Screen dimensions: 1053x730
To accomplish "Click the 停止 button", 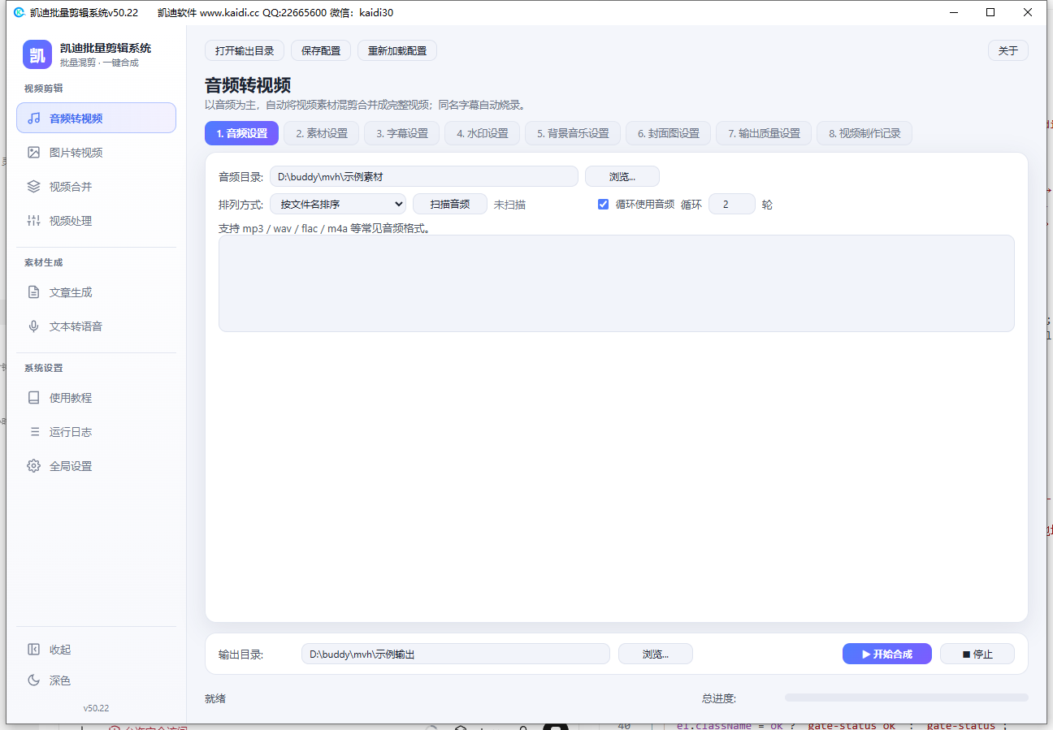I will pos(977,654).
